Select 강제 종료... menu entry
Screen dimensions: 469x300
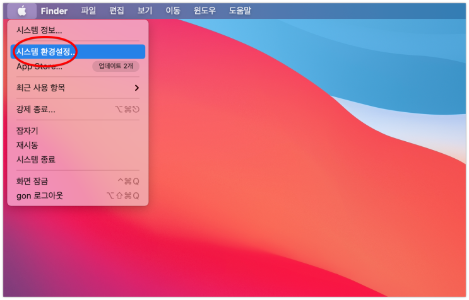[x=78, y=109]
